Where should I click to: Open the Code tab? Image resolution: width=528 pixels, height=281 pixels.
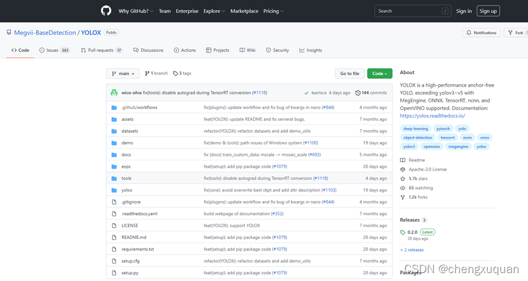tap(20, 50)
